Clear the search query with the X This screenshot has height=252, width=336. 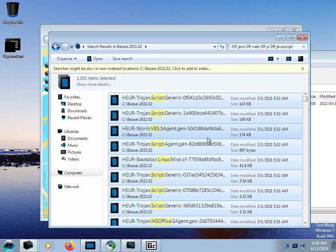coord(304,47)
